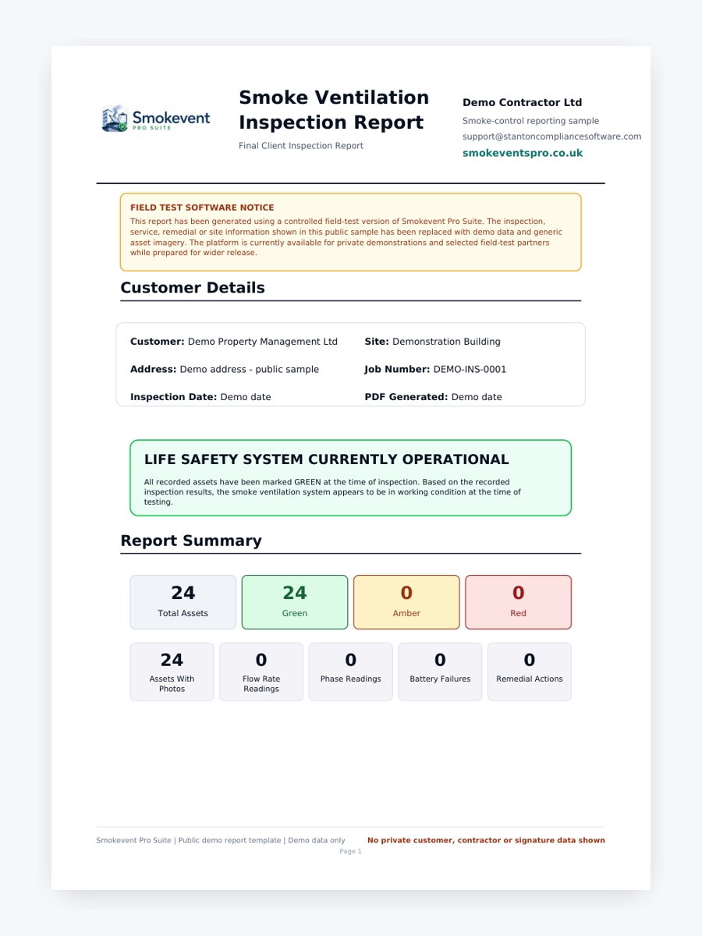This screenshot has width=702, height=936.
Task: Click the Demo Contractor Ltd heading
Action: 523,102
